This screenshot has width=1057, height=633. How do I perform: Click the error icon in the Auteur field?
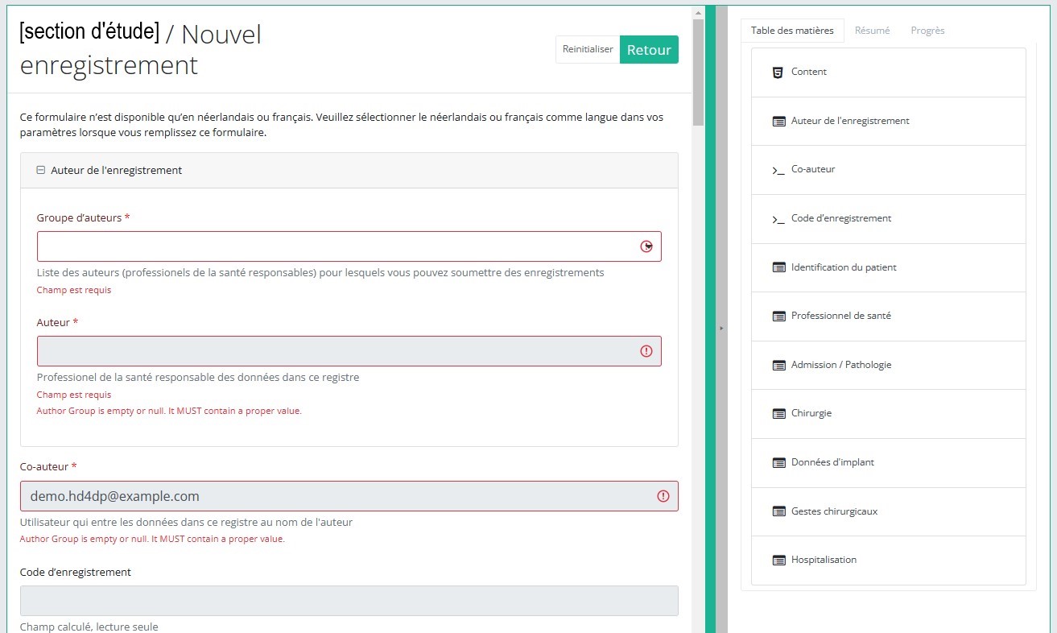[646, 351]
